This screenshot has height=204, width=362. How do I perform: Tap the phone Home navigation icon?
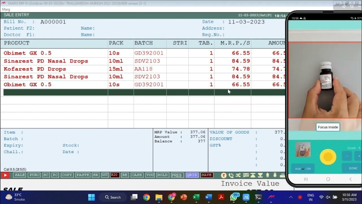[x=328, y=179]
